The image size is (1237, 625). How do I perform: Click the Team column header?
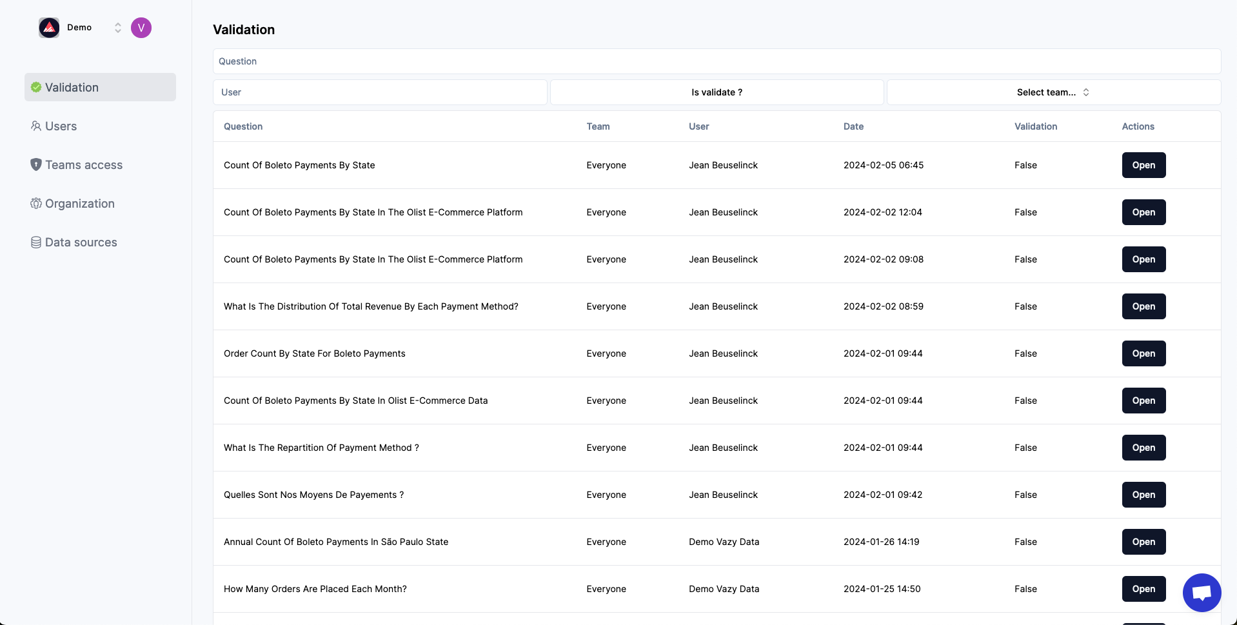coord(598,126)
